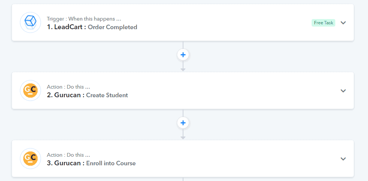Click the "Action : Do this" label in step 3

tap(68, 155)
